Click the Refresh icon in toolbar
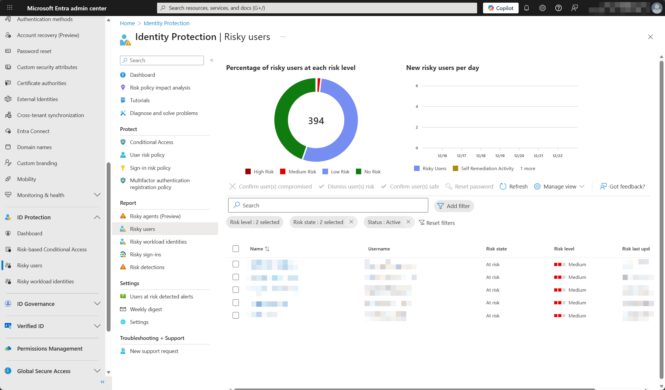This screenshot has width=665, height=390. 503,186
